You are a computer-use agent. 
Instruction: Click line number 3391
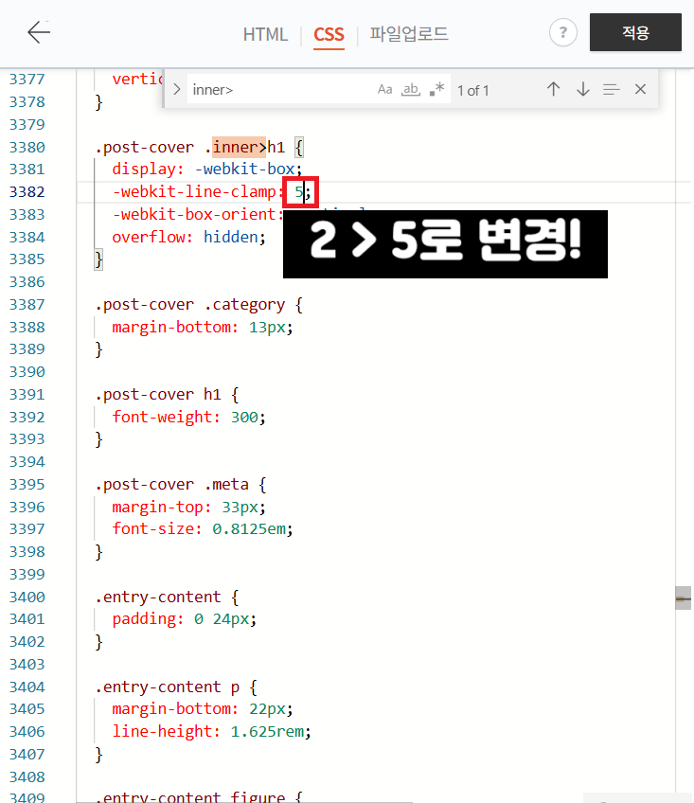(x=27, y=395)
